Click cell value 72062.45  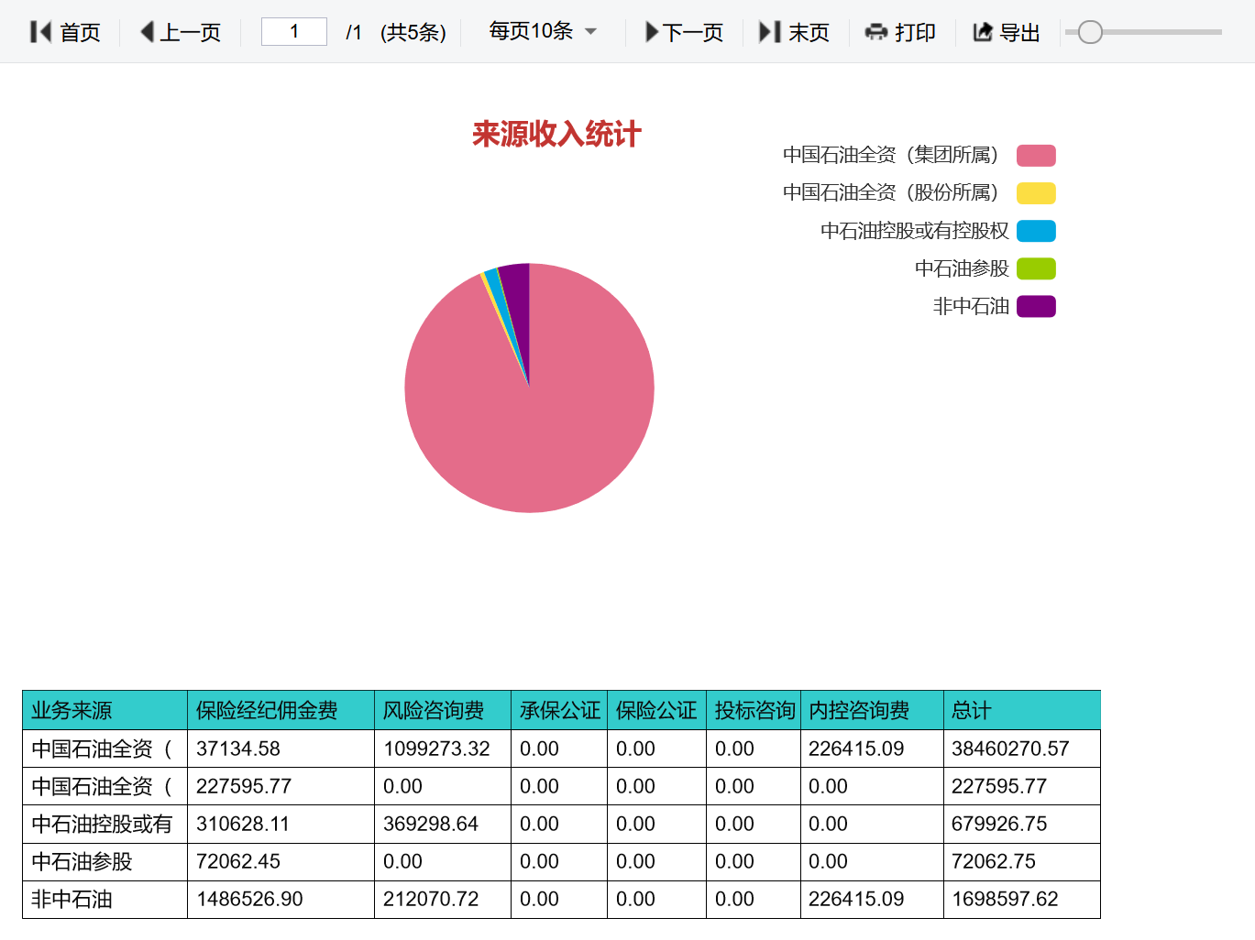coord(238,861)
